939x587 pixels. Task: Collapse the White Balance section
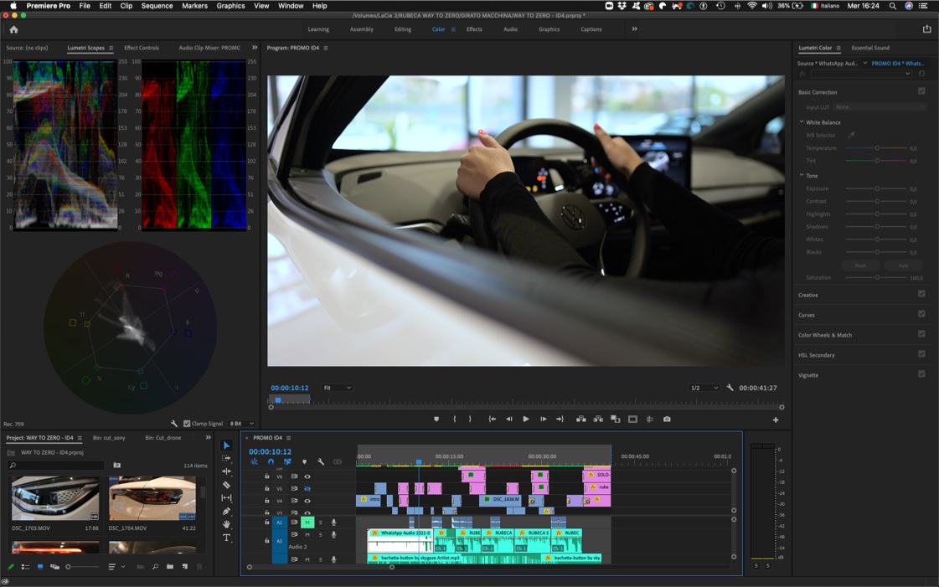coord(802,122)
